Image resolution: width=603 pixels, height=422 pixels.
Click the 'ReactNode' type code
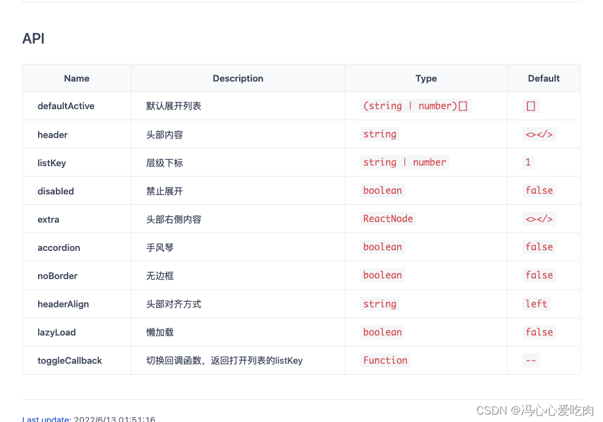point(388,219)
